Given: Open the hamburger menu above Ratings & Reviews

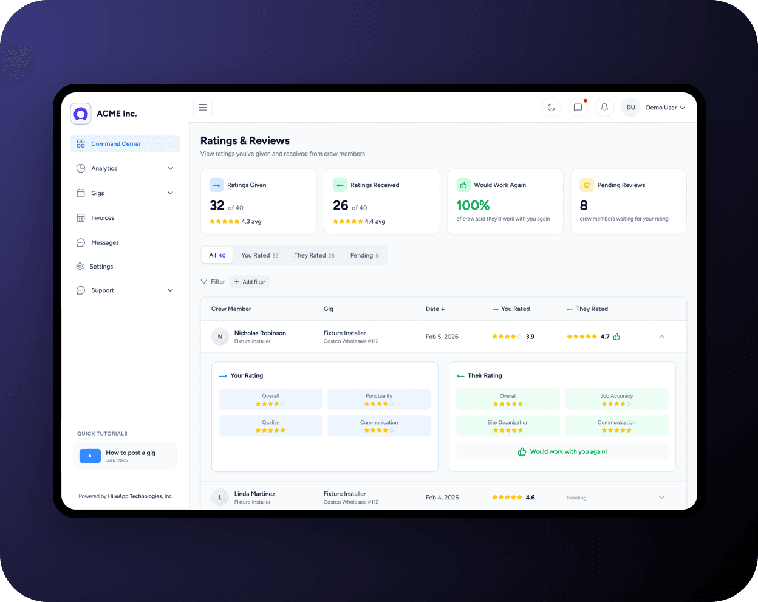Looking at the screenshot, I should click(202, 107).
